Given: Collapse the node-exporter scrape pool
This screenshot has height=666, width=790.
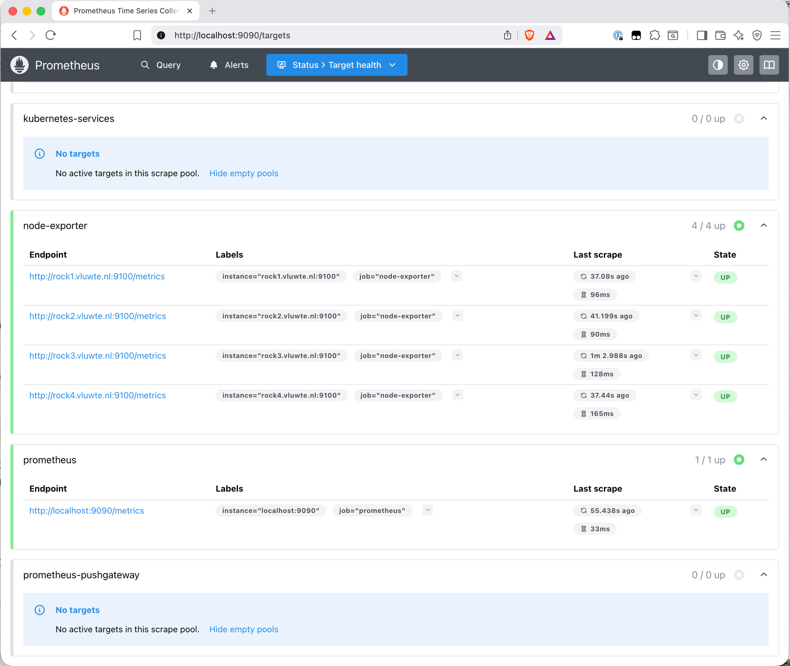Looking at the screenshot, I should tap(763, 226).
